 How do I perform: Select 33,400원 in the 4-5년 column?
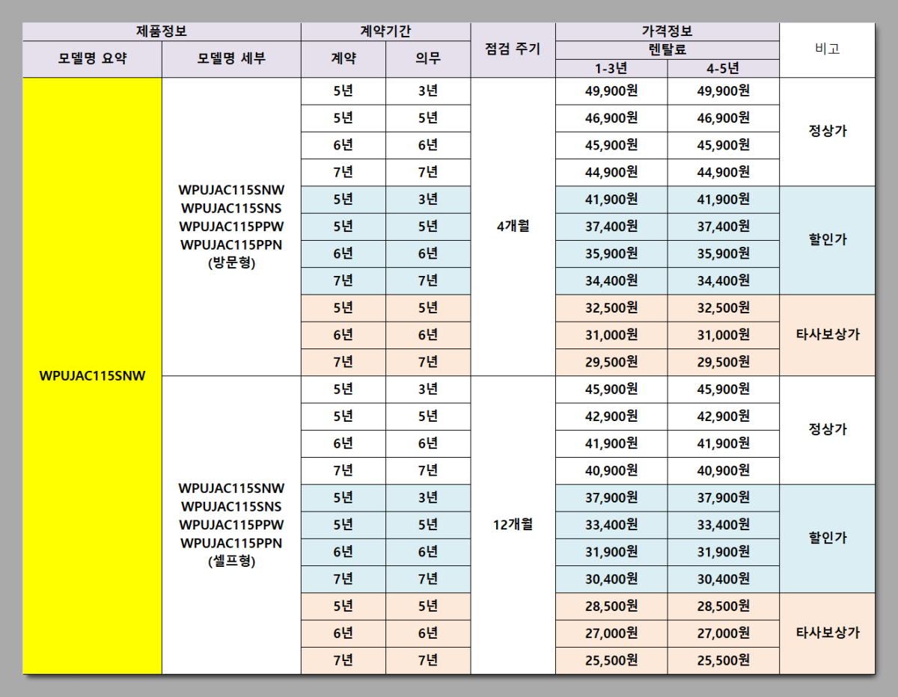[723, 525]
